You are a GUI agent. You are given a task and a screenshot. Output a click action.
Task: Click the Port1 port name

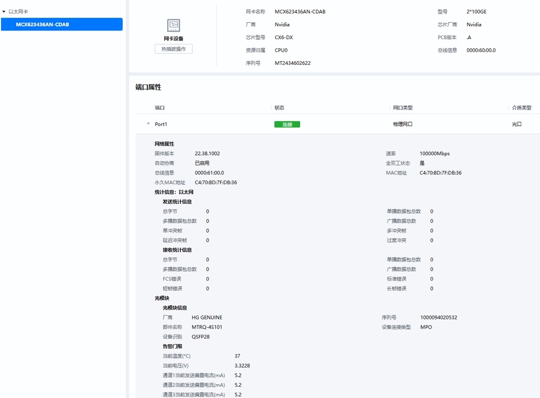pos(161,124)
